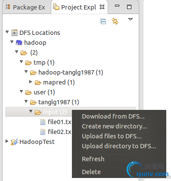Select the user (1) tree row
This screenshot has height=181, width=171.
click(44, 92)
